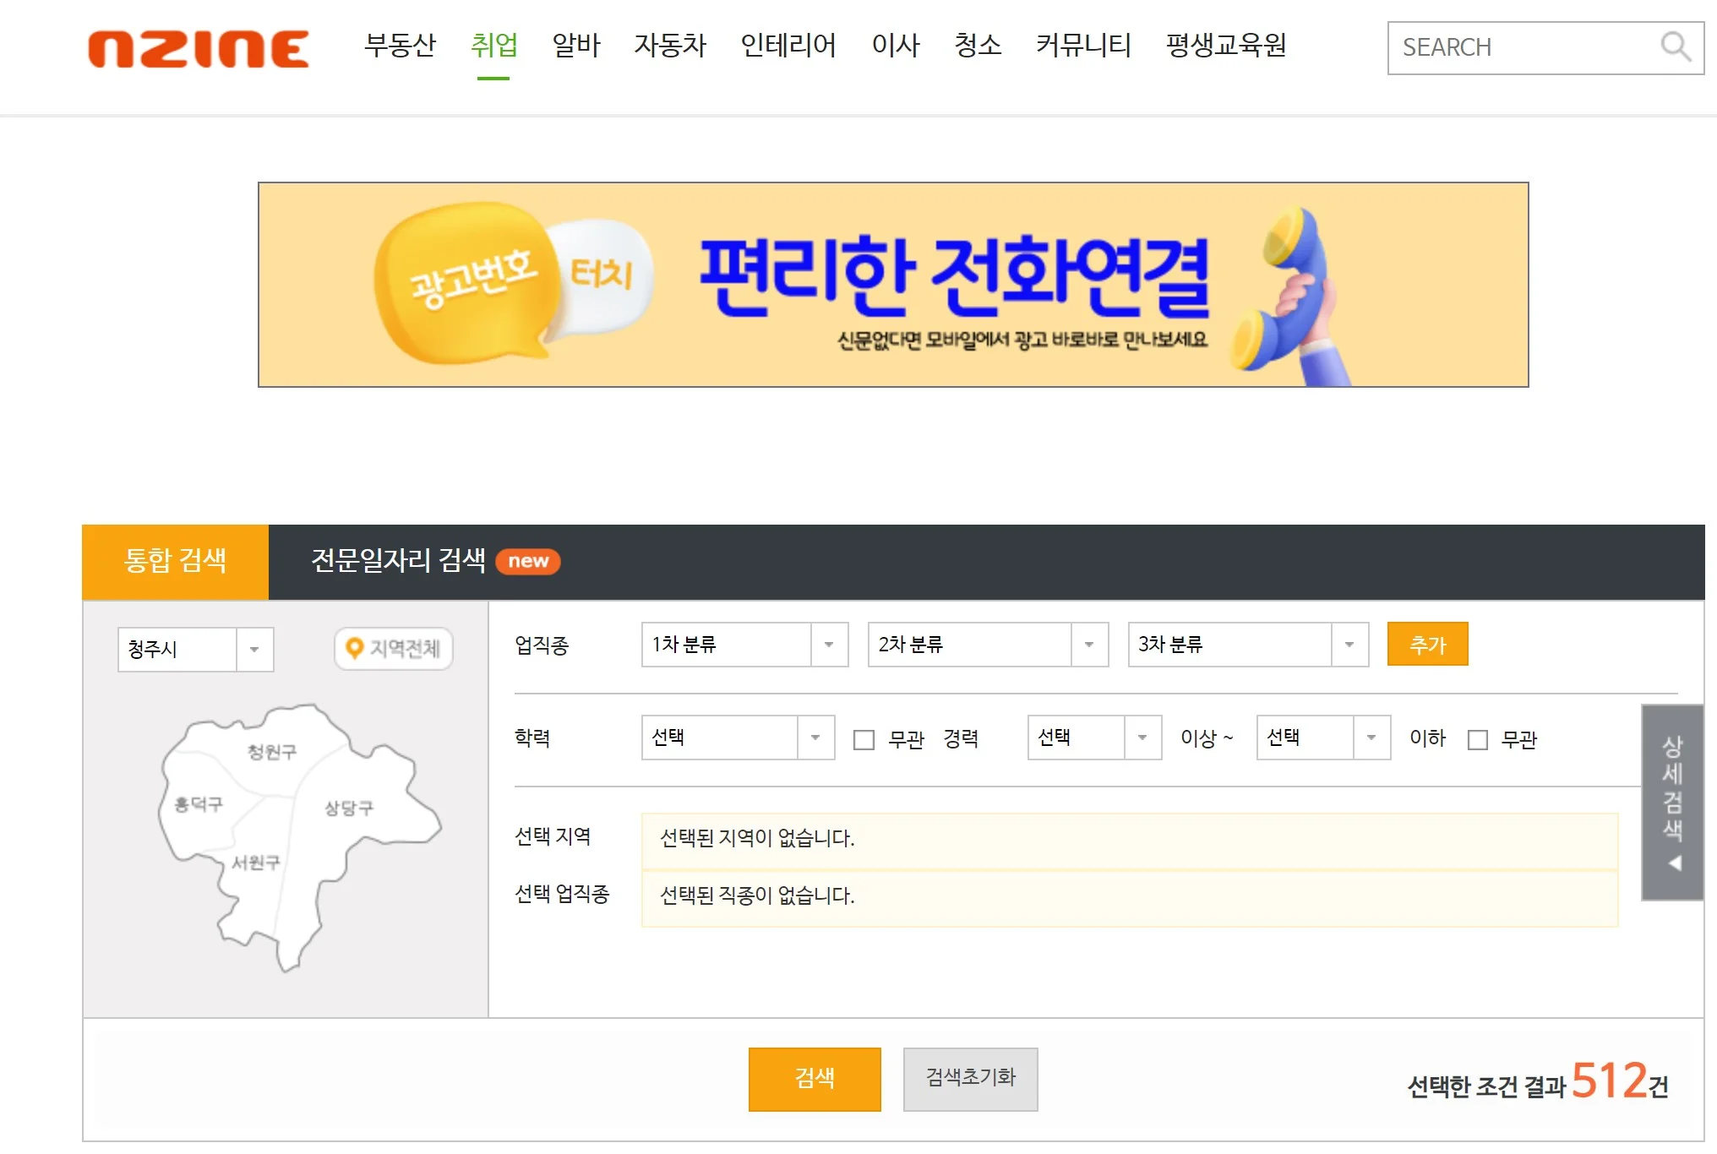Screen dimensions: 1717x1154
Task: Click the magnifying glass search icon
Action: 1674,47
